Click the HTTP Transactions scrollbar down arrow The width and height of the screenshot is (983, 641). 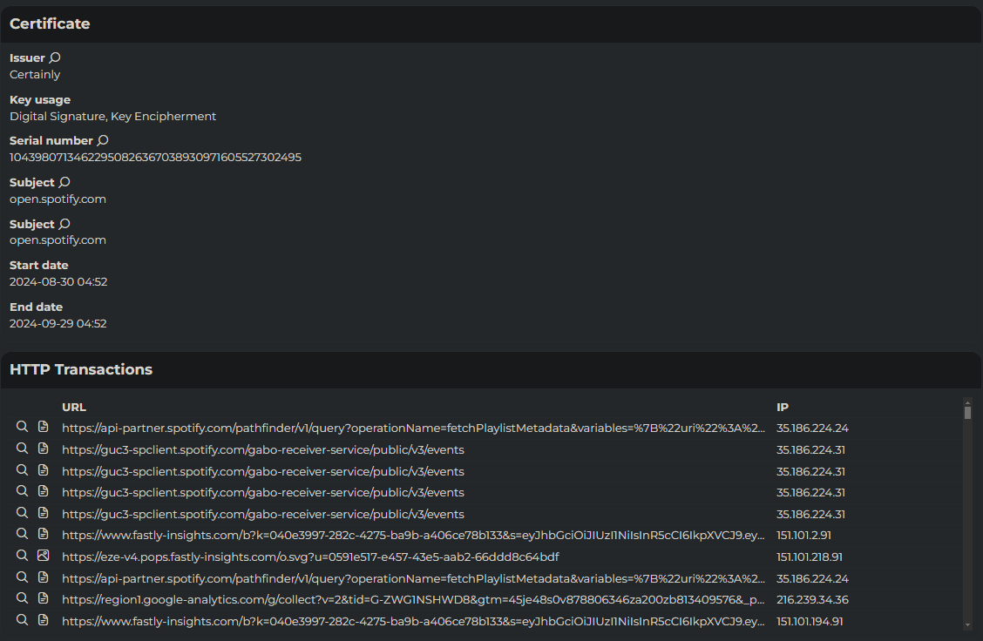(967, 624)
